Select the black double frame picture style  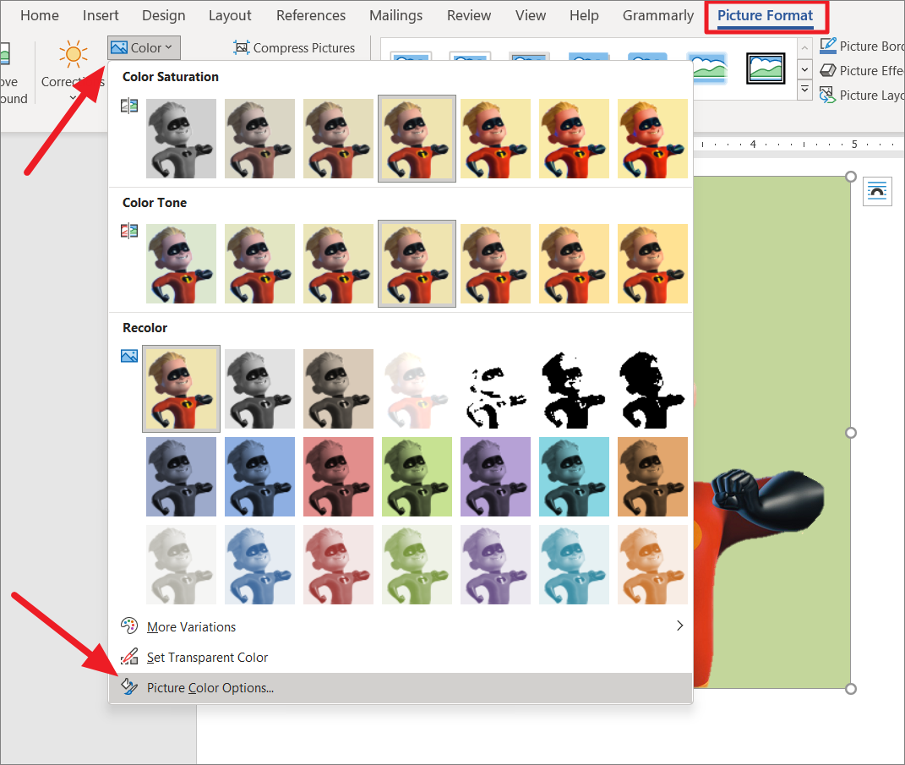click(x=766, y=68)
